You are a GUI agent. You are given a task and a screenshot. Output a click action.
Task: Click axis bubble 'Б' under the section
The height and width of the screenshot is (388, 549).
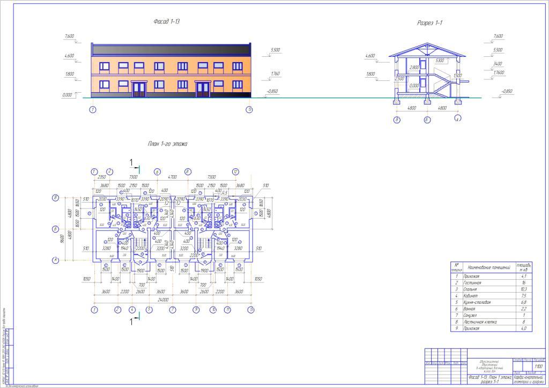pyautogui.click(x=427, y=120)
